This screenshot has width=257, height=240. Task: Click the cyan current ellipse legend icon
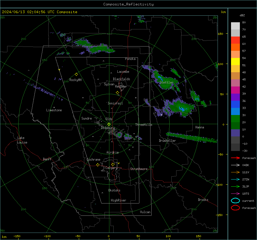pos(235,201)
